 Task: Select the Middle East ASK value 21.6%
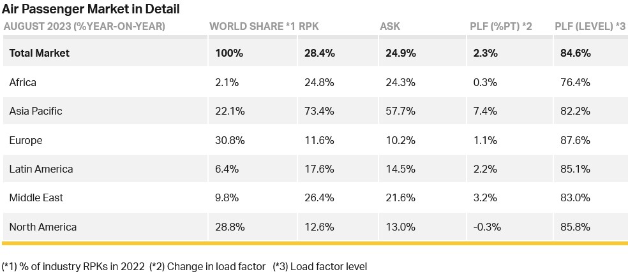[400, 197]
